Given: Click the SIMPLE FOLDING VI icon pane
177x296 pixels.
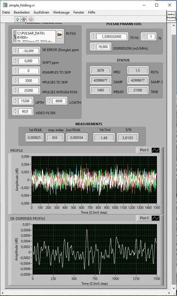Looking at the screenshot, I should click(x=171, y=17).
